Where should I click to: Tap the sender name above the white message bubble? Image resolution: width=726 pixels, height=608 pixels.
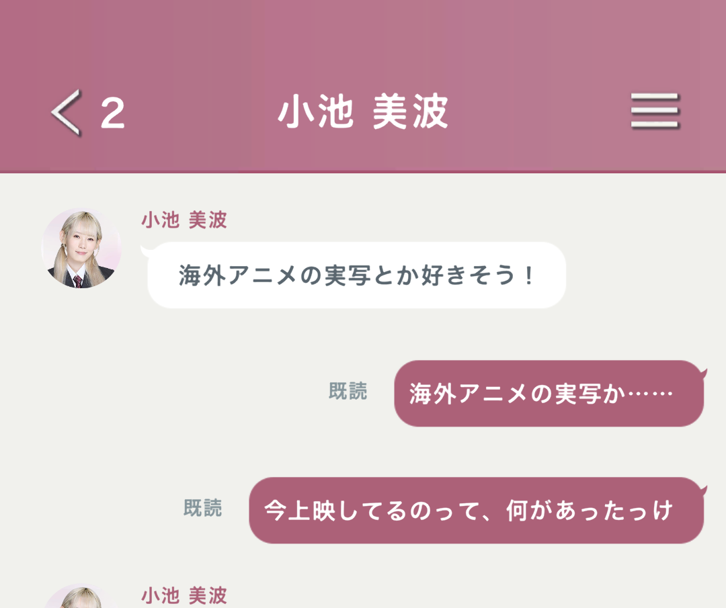184,220
